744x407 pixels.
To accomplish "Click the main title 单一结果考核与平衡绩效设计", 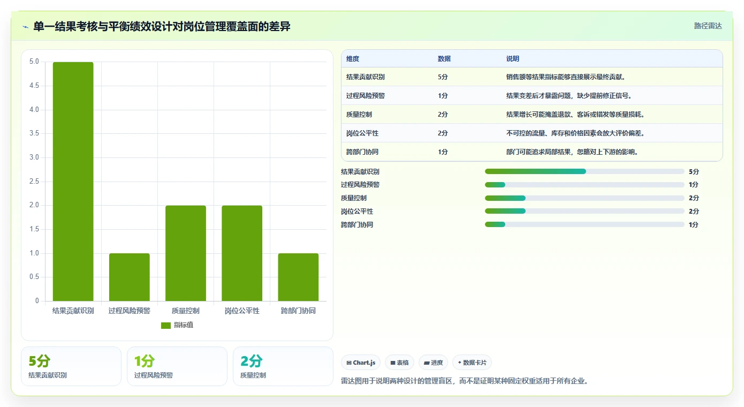I will pos(162,26).
